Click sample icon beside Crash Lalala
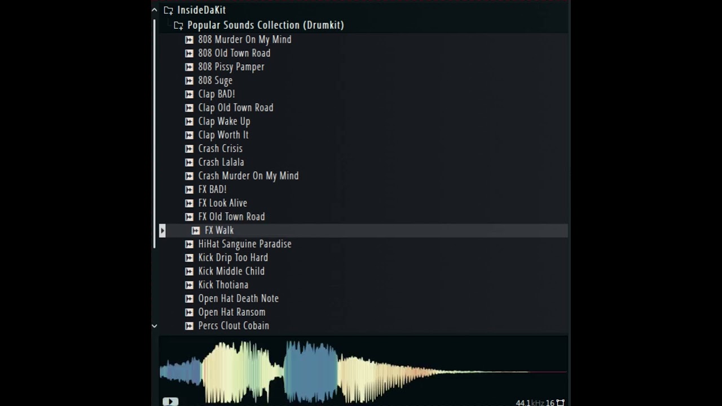722x406 pixels. 190,162
